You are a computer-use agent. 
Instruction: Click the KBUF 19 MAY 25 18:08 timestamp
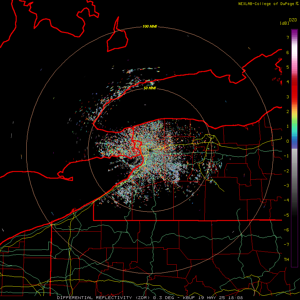(x=213, y=298)
